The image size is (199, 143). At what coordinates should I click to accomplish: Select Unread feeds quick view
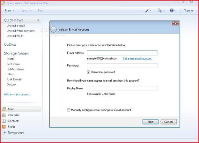(15, 36)
